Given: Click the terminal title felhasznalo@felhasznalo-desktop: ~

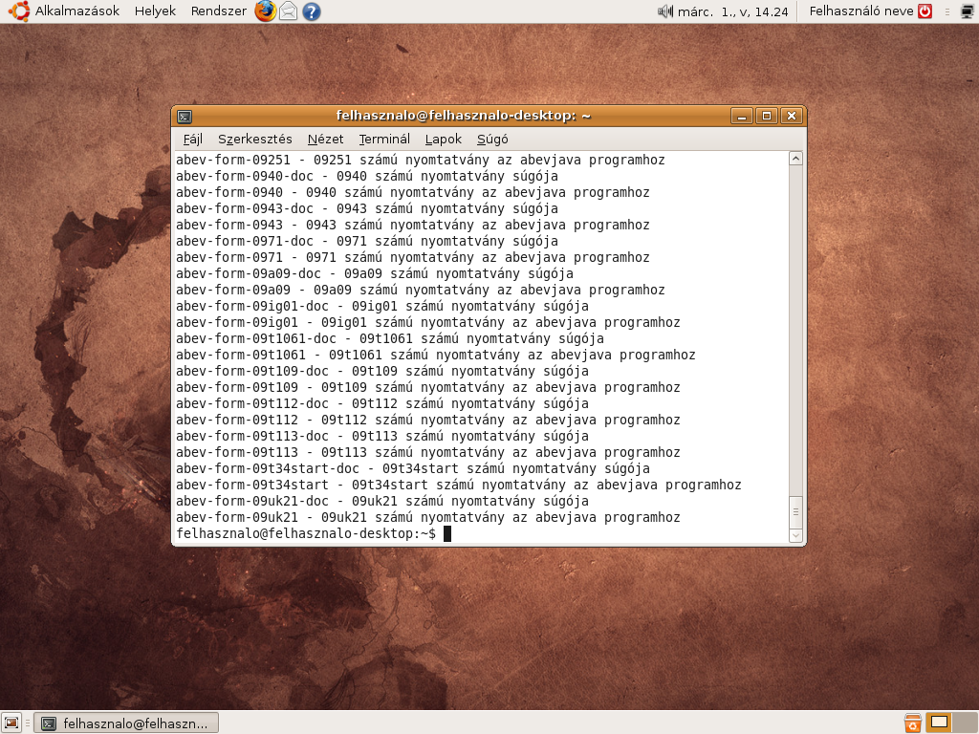Looking at the screenshot, I should [464, 116].
